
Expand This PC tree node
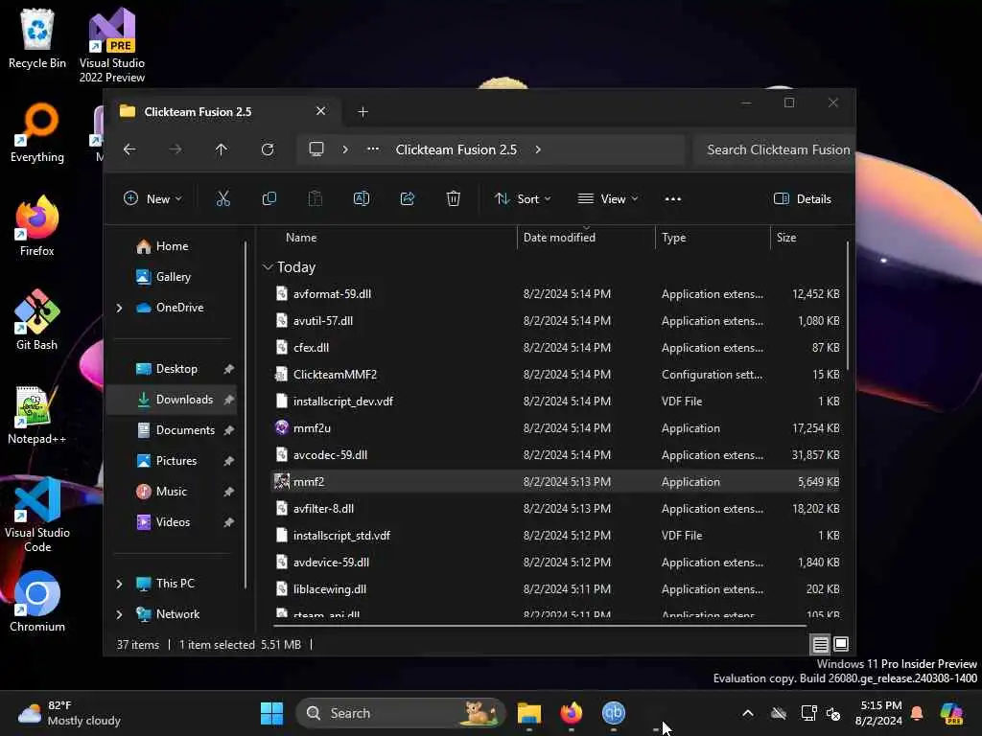[x=119, y=584]
